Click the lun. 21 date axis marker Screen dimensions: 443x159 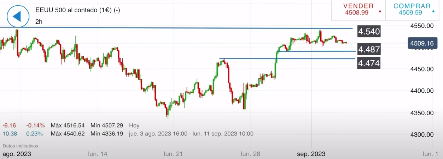coord(173,154)
